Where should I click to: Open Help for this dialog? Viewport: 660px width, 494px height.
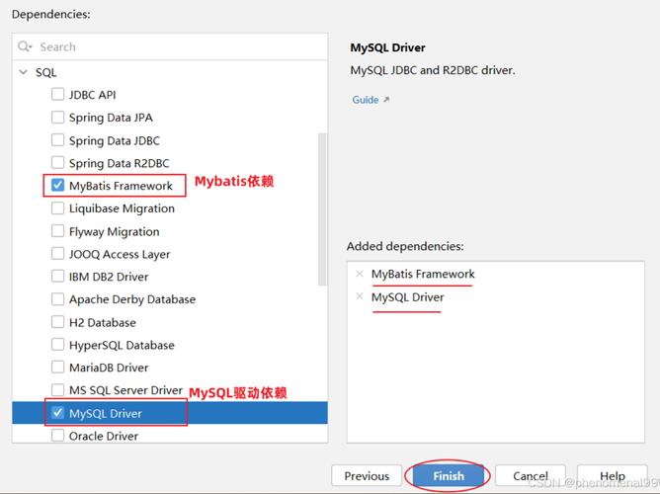click(612, 475)
